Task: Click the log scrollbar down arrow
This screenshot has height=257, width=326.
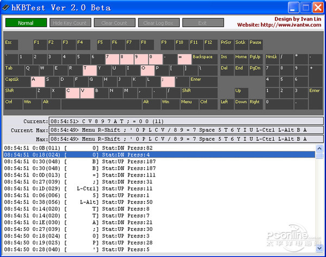Action: (319, 249)
